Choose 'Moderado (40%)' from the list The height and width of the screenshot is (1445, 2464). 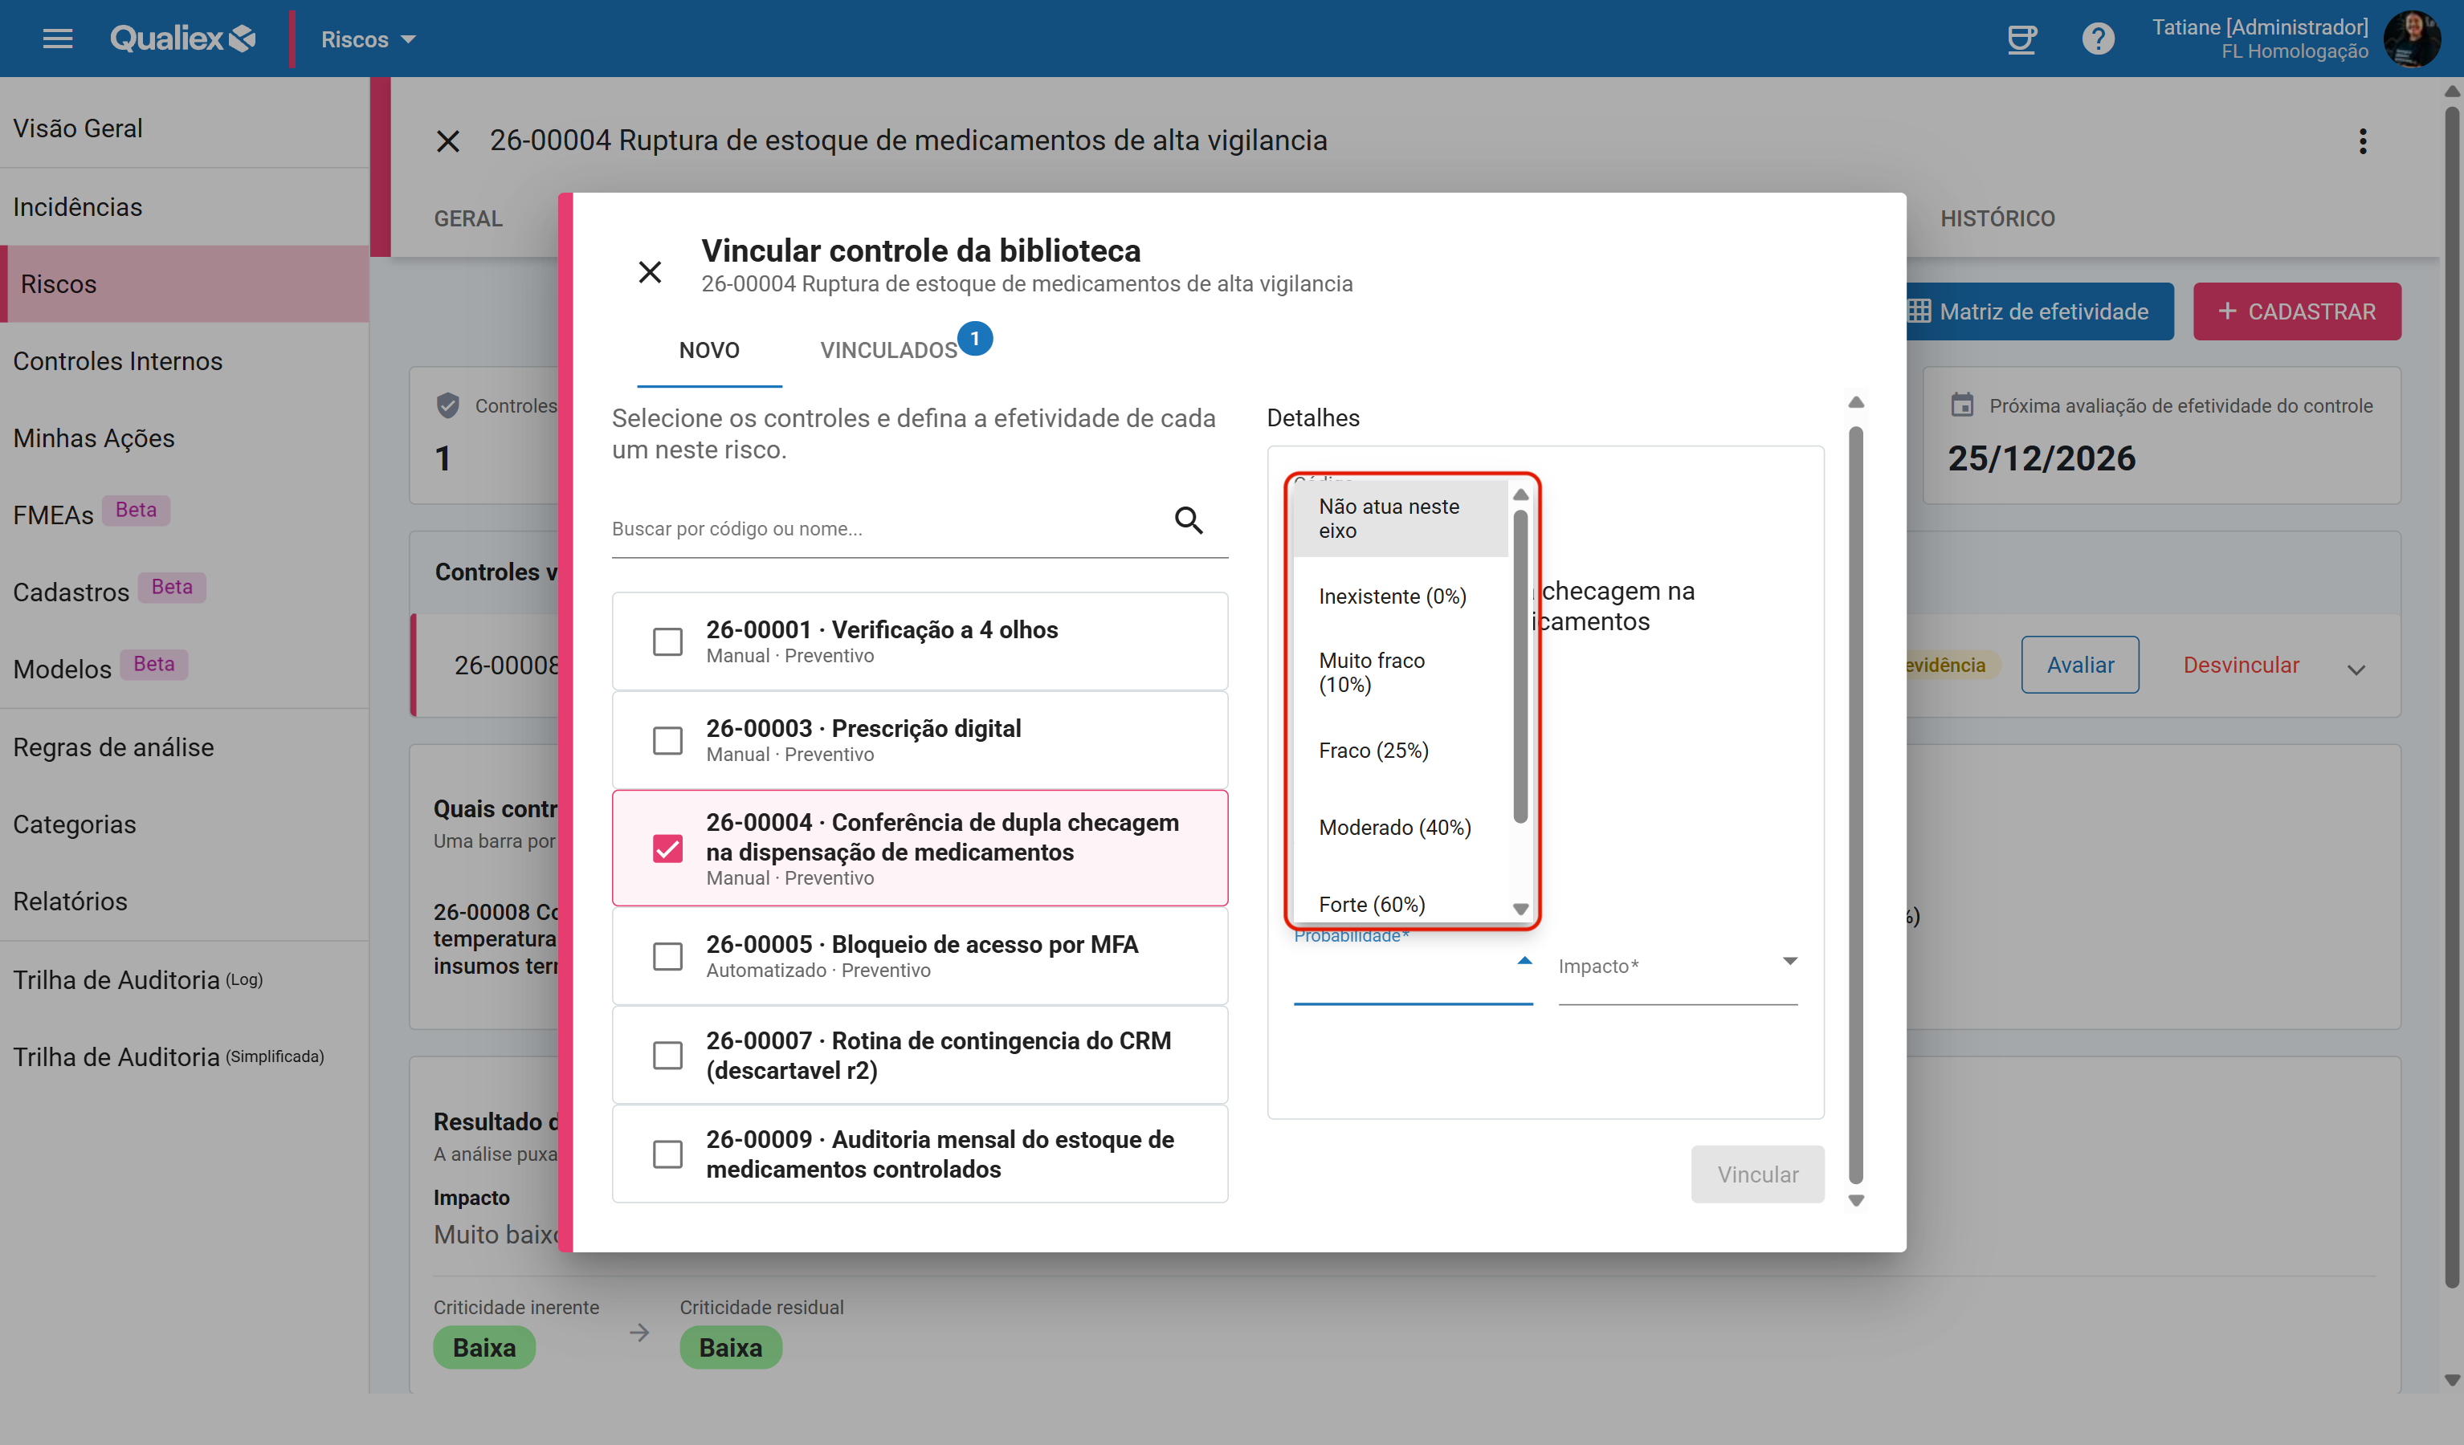pyautogui.click(x=1400, y=827)
